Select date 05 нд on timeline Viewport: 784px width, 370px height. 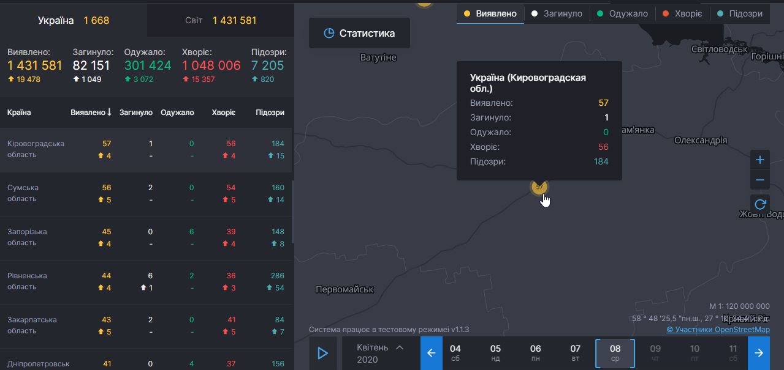(x=495, y=353)
